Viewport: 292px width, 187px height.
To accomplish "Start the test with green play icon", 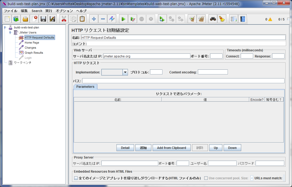I will 123,19.
